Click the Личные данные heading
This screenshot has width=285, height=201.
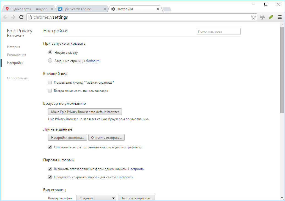click(x=58, y=129)
